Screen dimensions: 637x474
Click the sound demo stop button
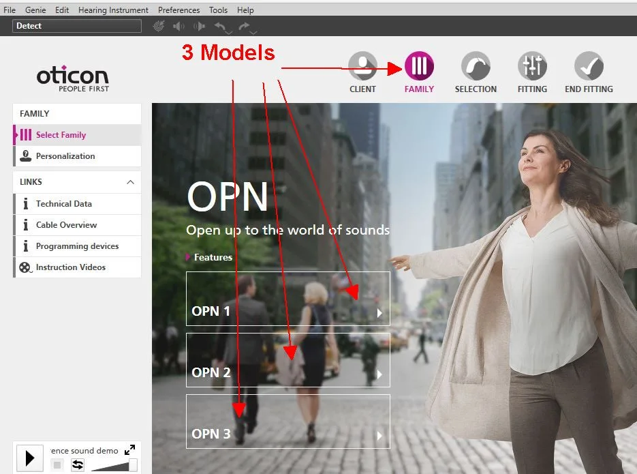pyautogui.click(x=57, y=464)
